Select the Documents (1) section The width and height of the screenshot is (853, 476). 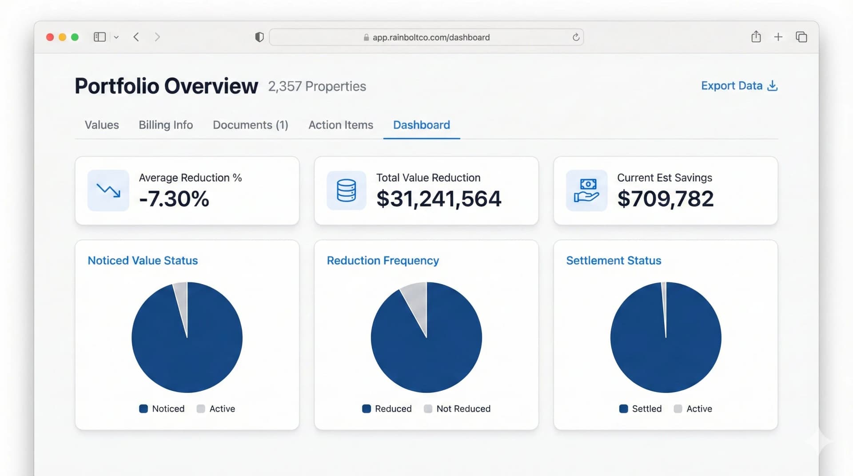pos(250,125)
